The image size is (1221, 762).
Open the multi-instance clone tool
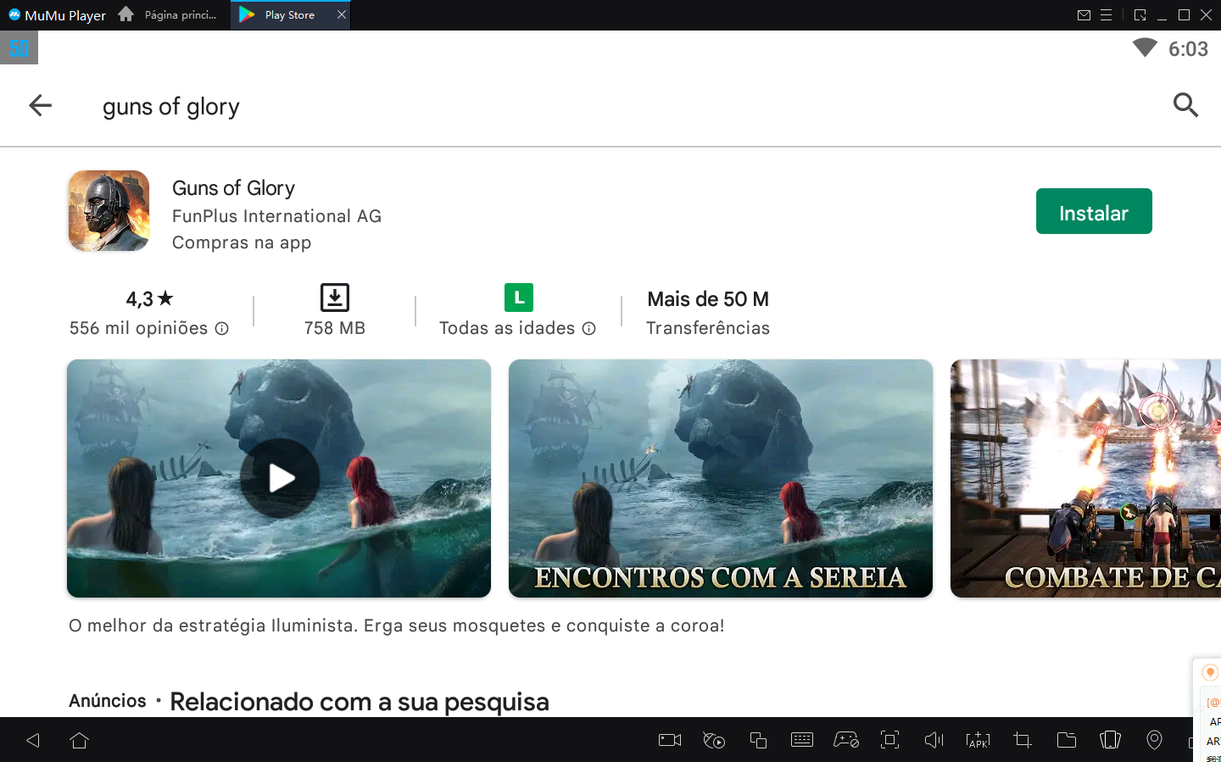point(758,740)
